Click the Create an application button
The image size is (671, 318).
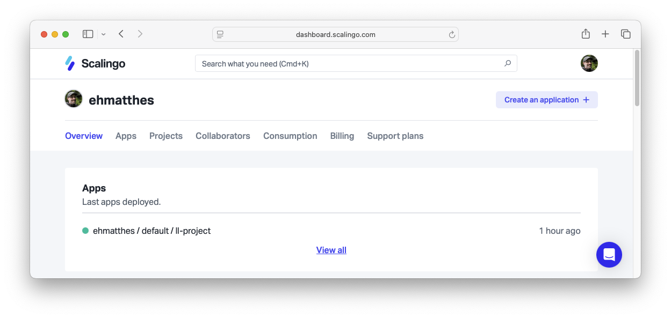[x=546, y=100]
